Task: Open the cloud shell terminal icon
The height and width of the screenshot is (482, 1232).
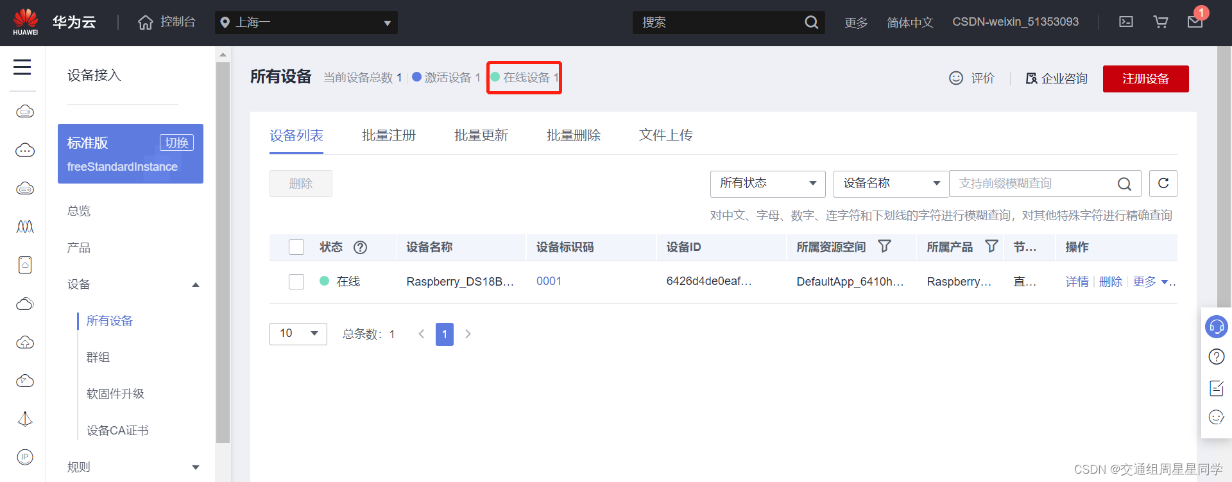Action: (x=1126, y=22)
